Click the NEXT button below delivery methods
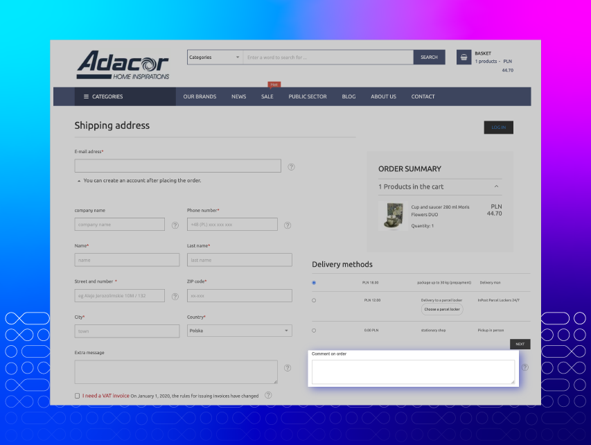Viewport: 591px width, 445px height. (x=520, y=344)
